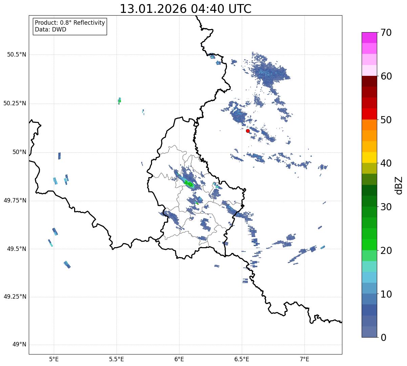Click the 7°E longitude label
Viewport: 407px width, 366px height.
tap(304, 359)
